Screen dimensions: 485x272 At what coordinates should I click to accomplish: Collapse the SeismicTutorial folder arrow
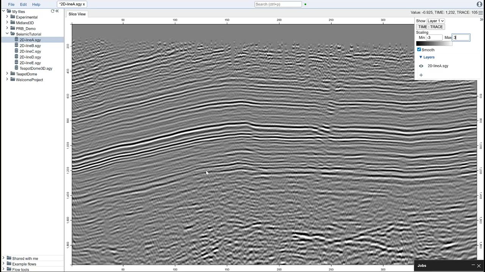7,34
